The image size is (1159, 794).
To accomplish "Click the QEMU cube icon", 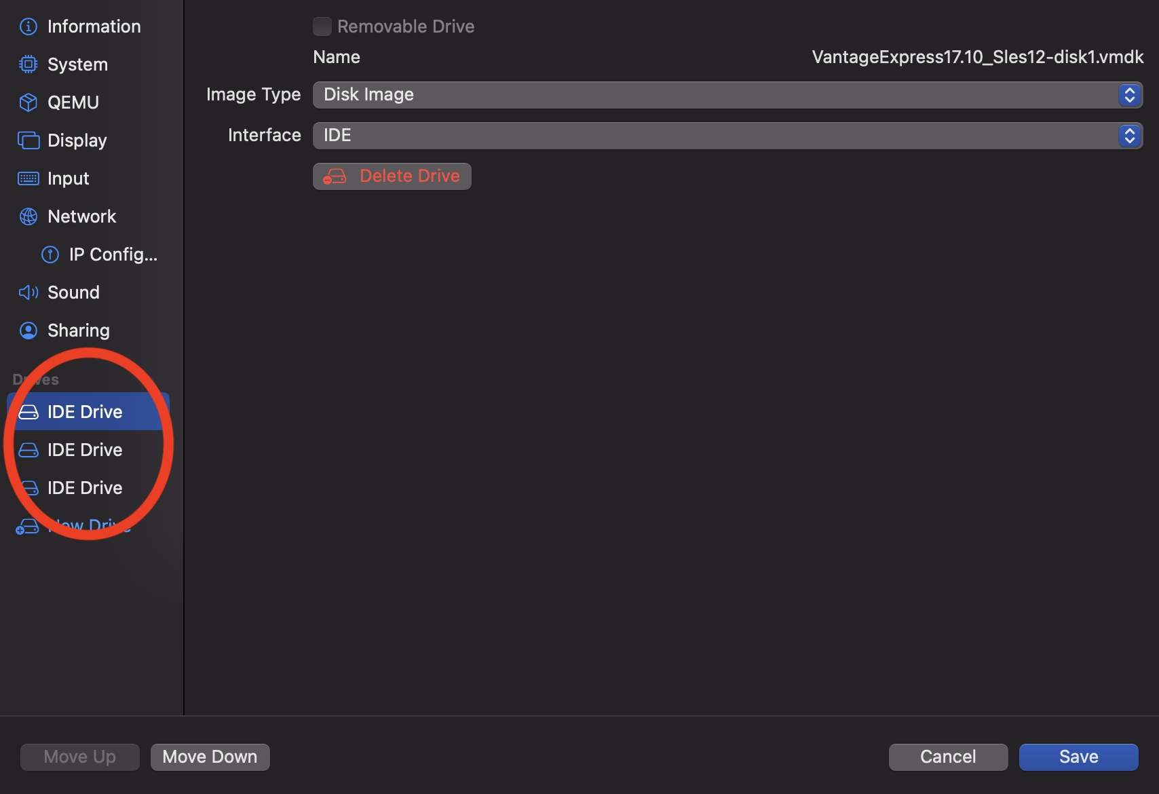I will (x=28, y=102).
